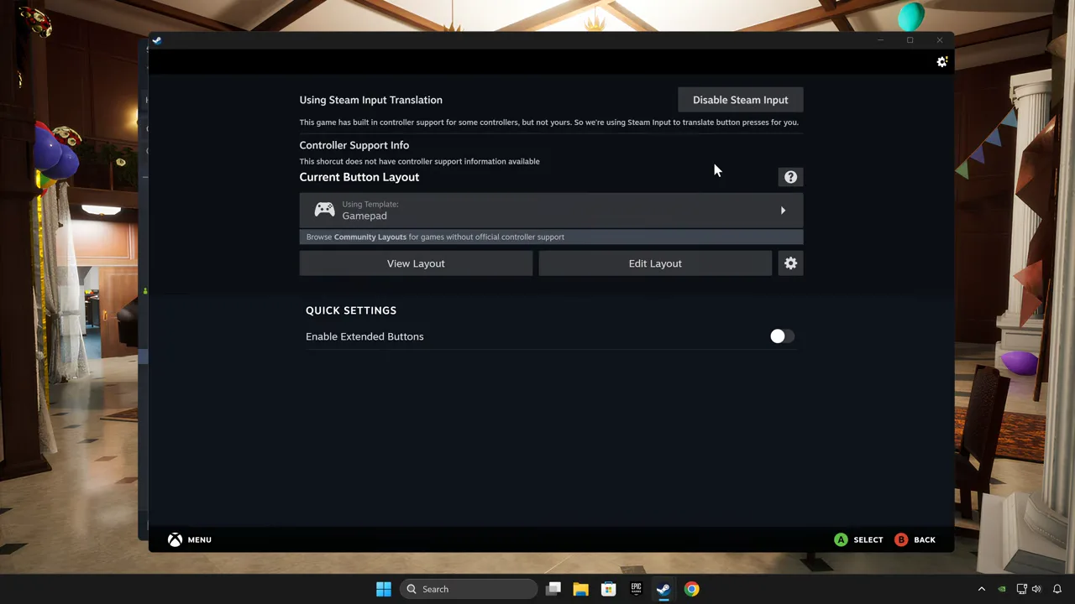The height and width of the screenshot is (604, 1075).
Task: Open Google Chrome from the taskbar
Action: tap(691, 589)
